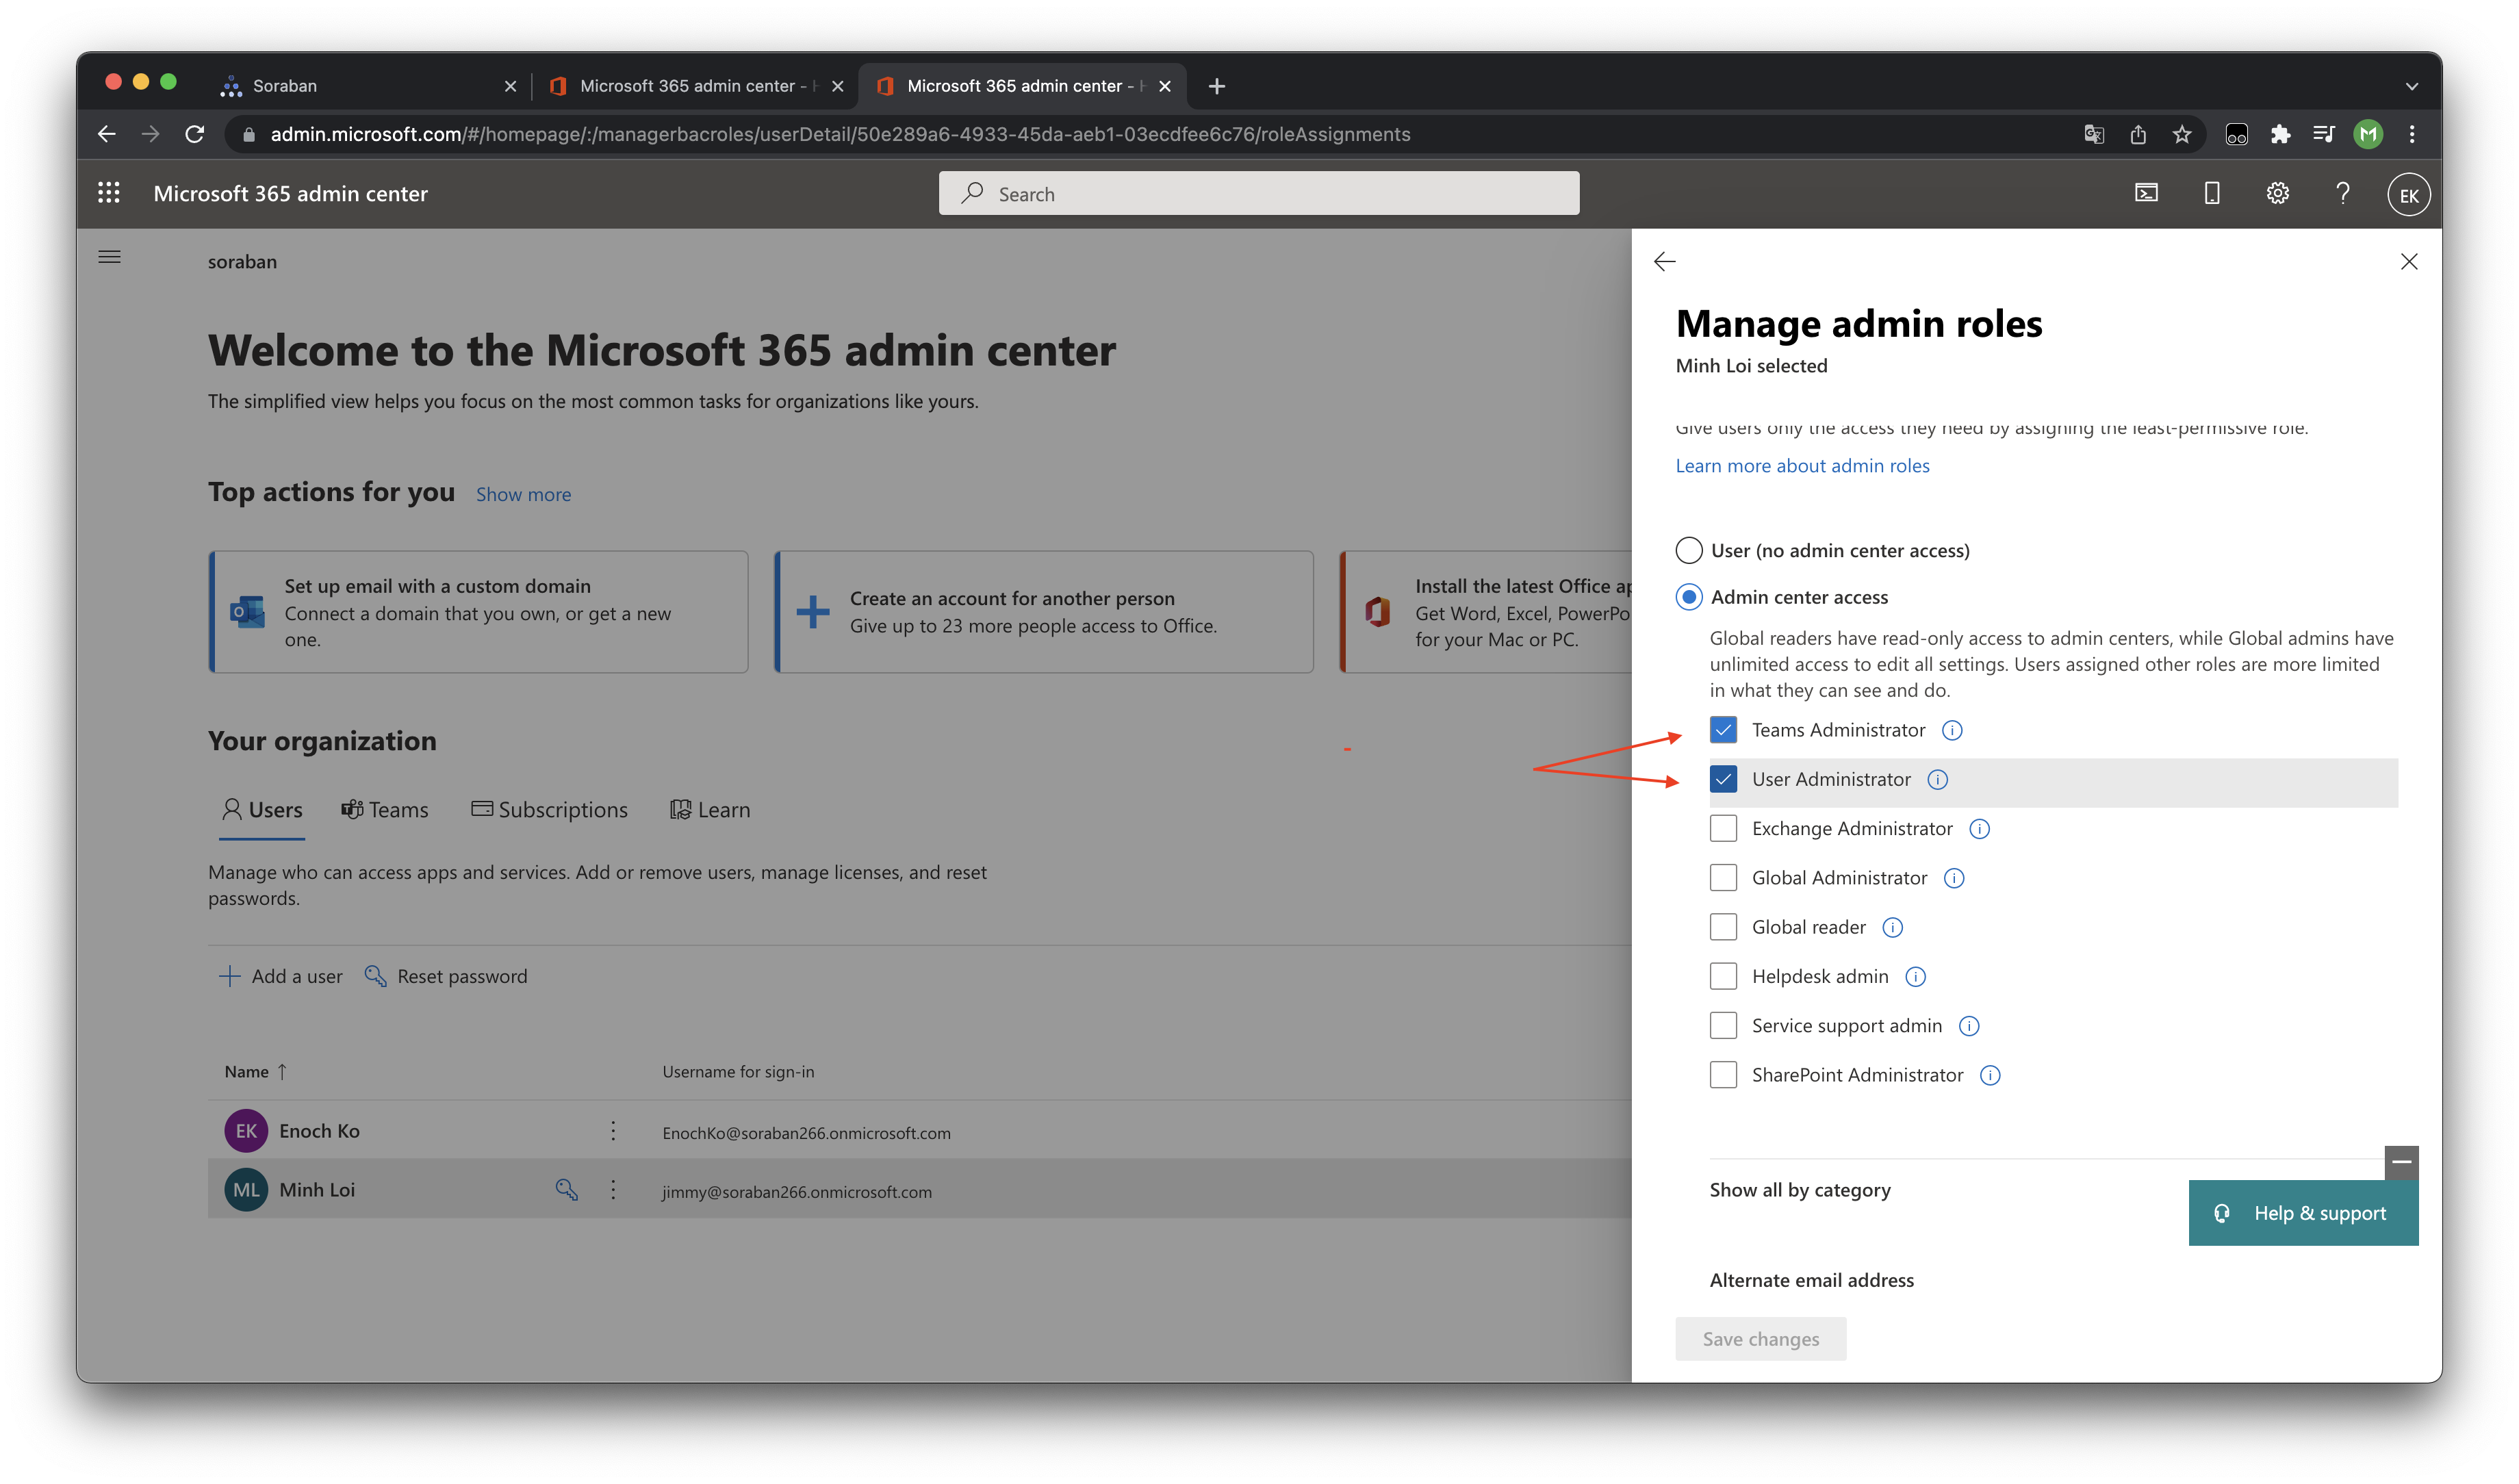
Task: Open browser extensions puzzle icon
Action: 2280,134
